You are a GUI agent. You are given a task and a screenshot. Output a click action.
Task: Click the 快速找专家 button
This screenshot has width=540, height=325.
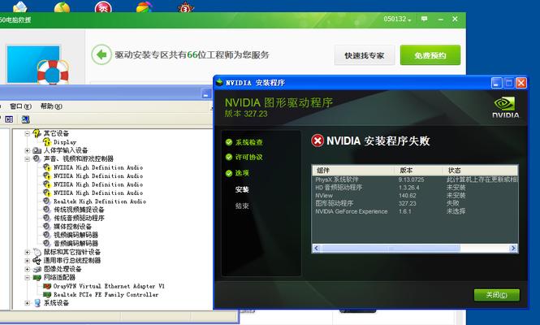click(365, 55)
